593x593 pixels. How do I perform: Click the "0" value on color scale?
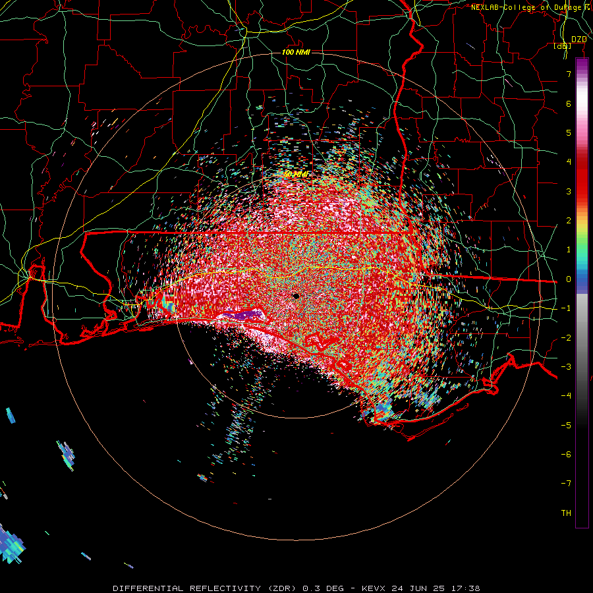point(569,279)
